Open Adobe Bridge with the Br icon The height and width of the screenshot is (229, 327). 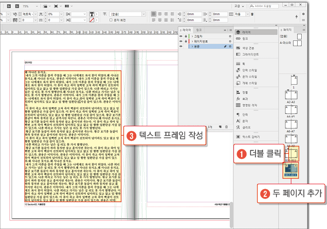point(9,6)
